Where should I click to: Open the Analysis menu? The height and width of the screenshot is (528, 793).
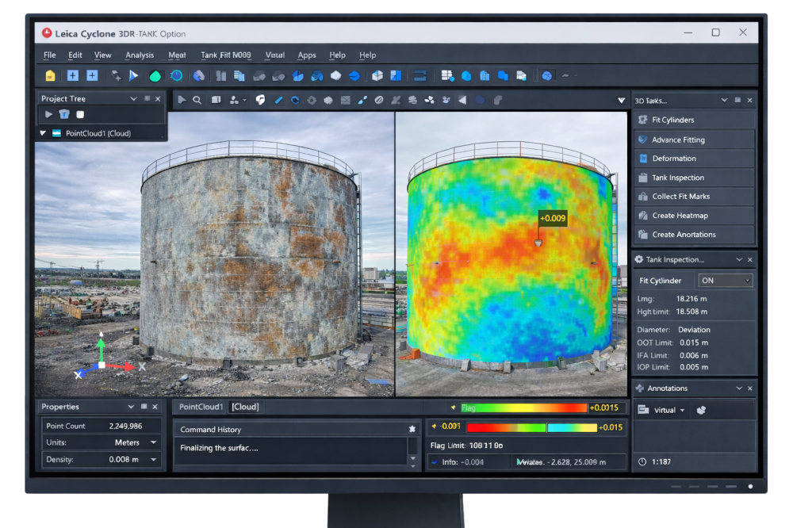(140, 55)
